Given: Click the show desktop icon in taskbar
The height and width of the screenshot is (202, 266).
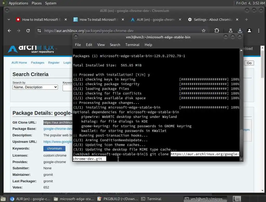Looking at the screenshot, I should click(x=3, y=199).
